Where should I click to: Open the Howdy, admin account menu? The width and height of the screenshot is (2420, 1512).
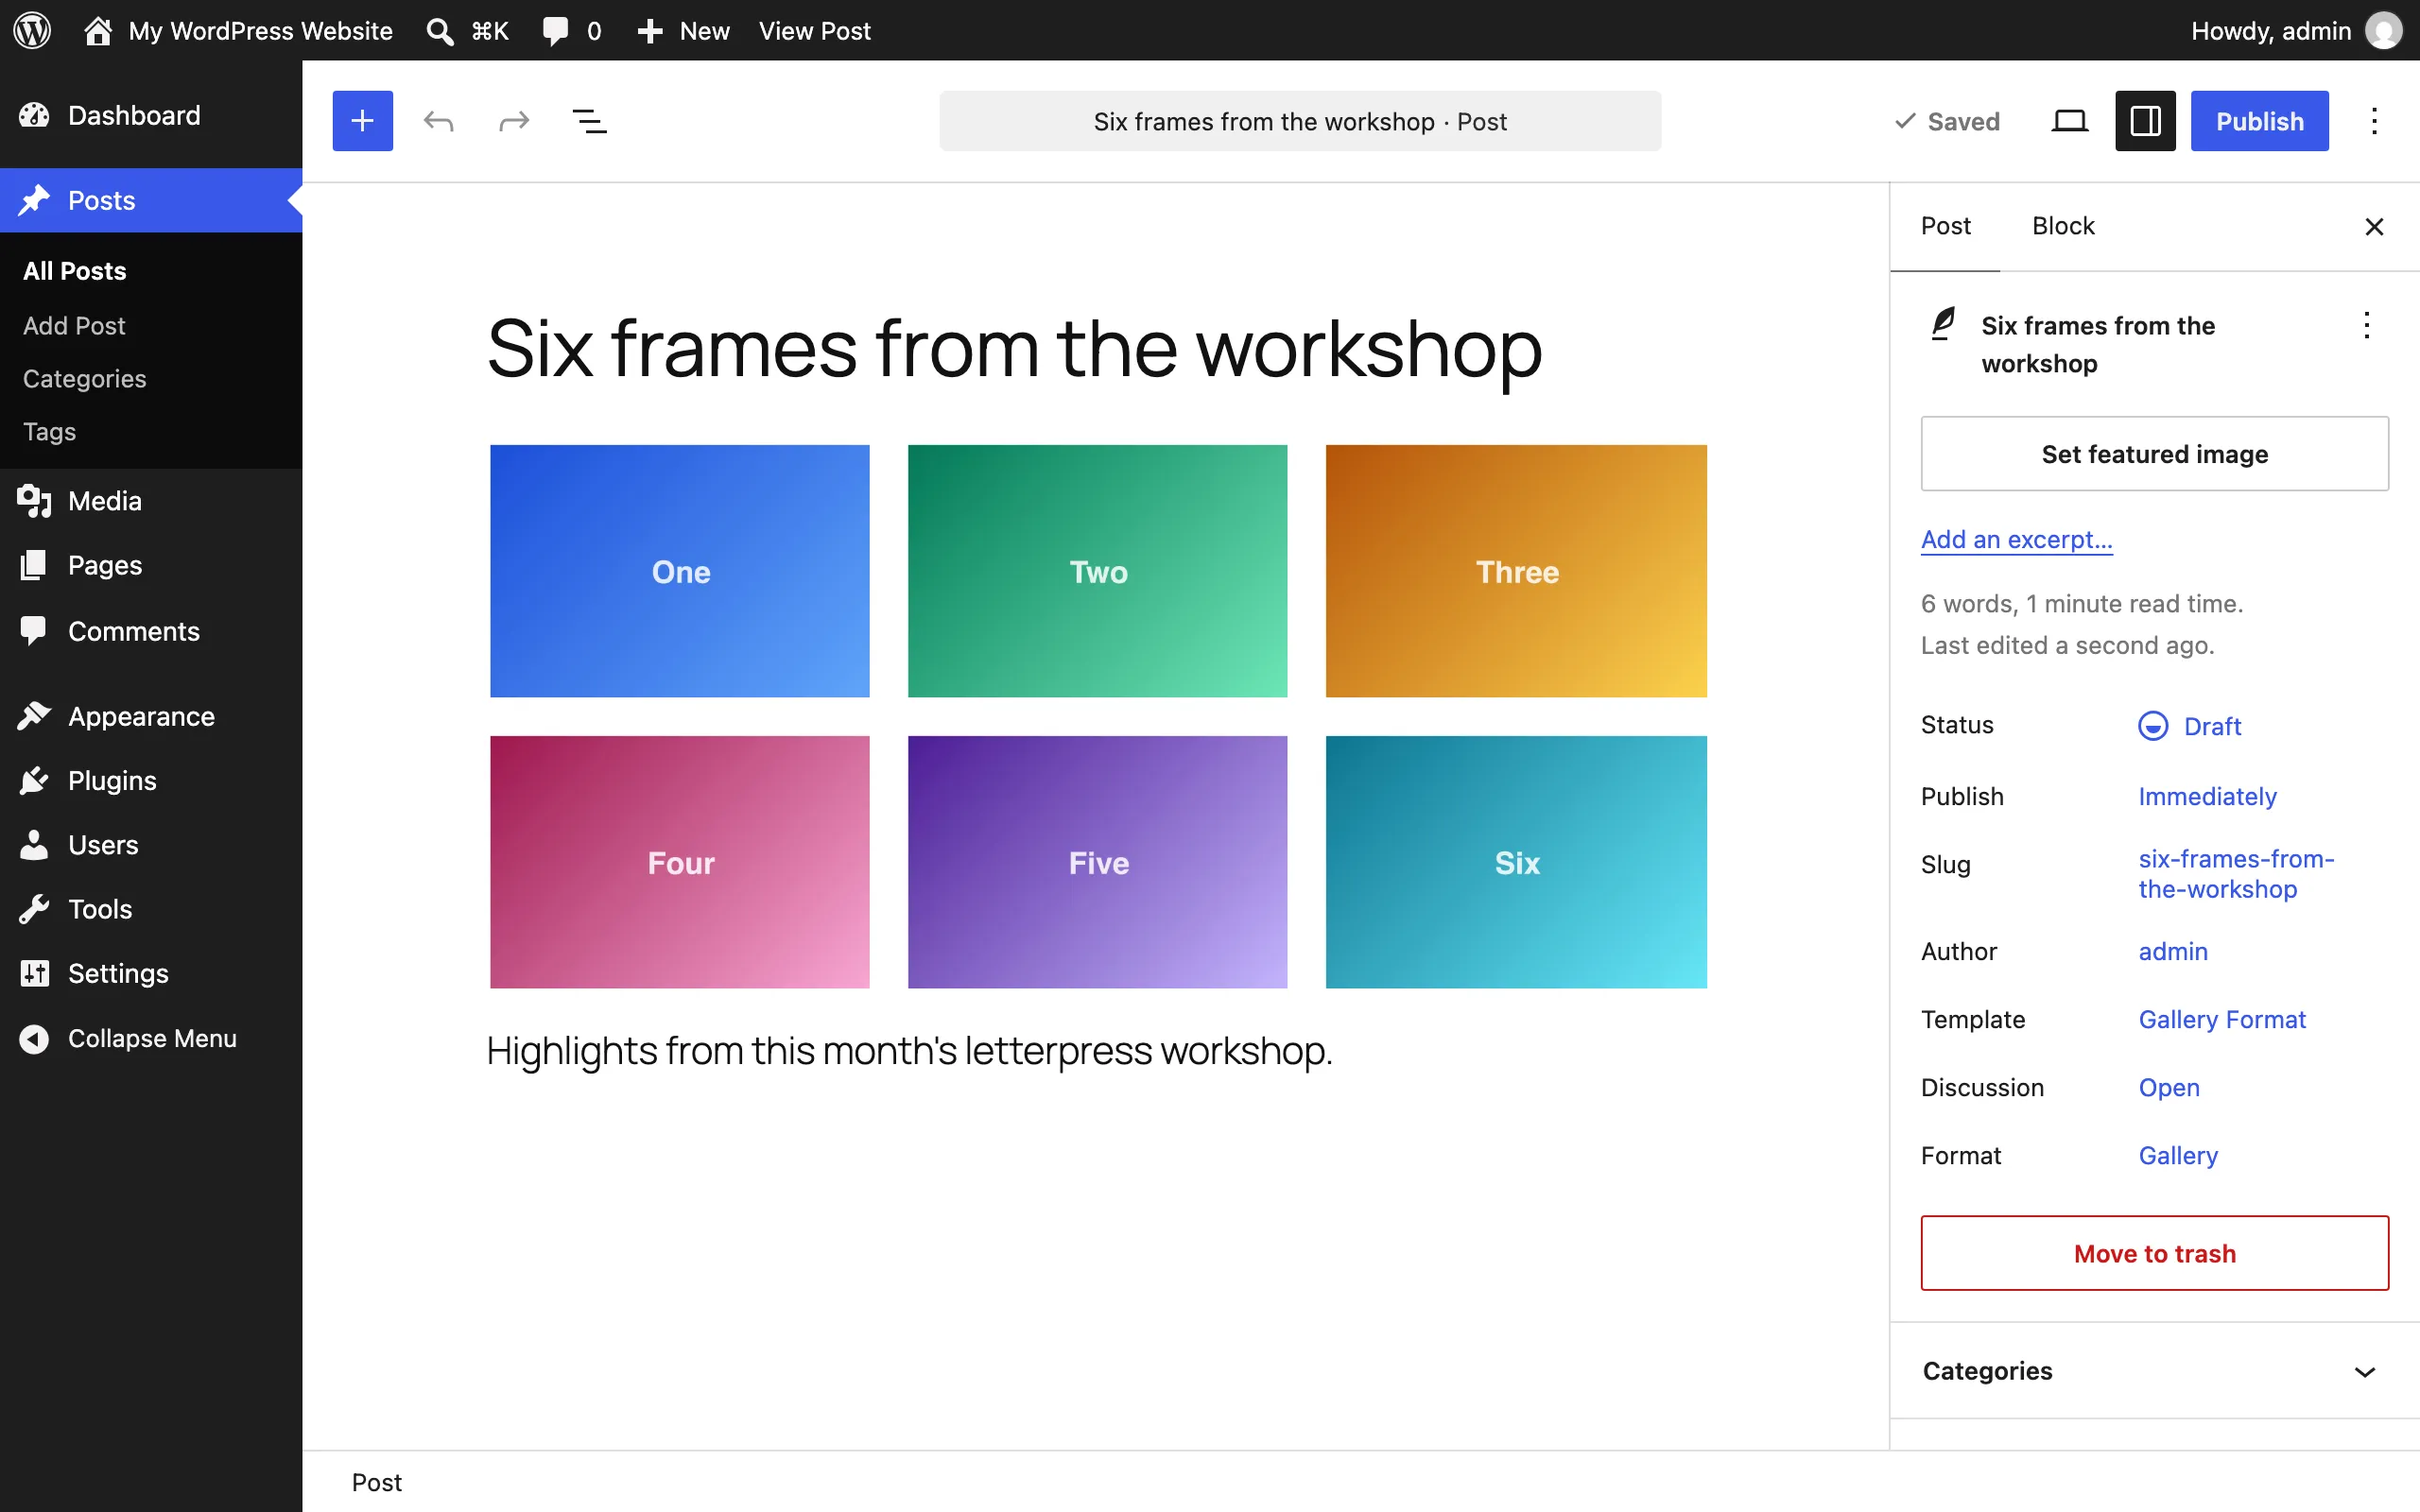(2296, 30)
